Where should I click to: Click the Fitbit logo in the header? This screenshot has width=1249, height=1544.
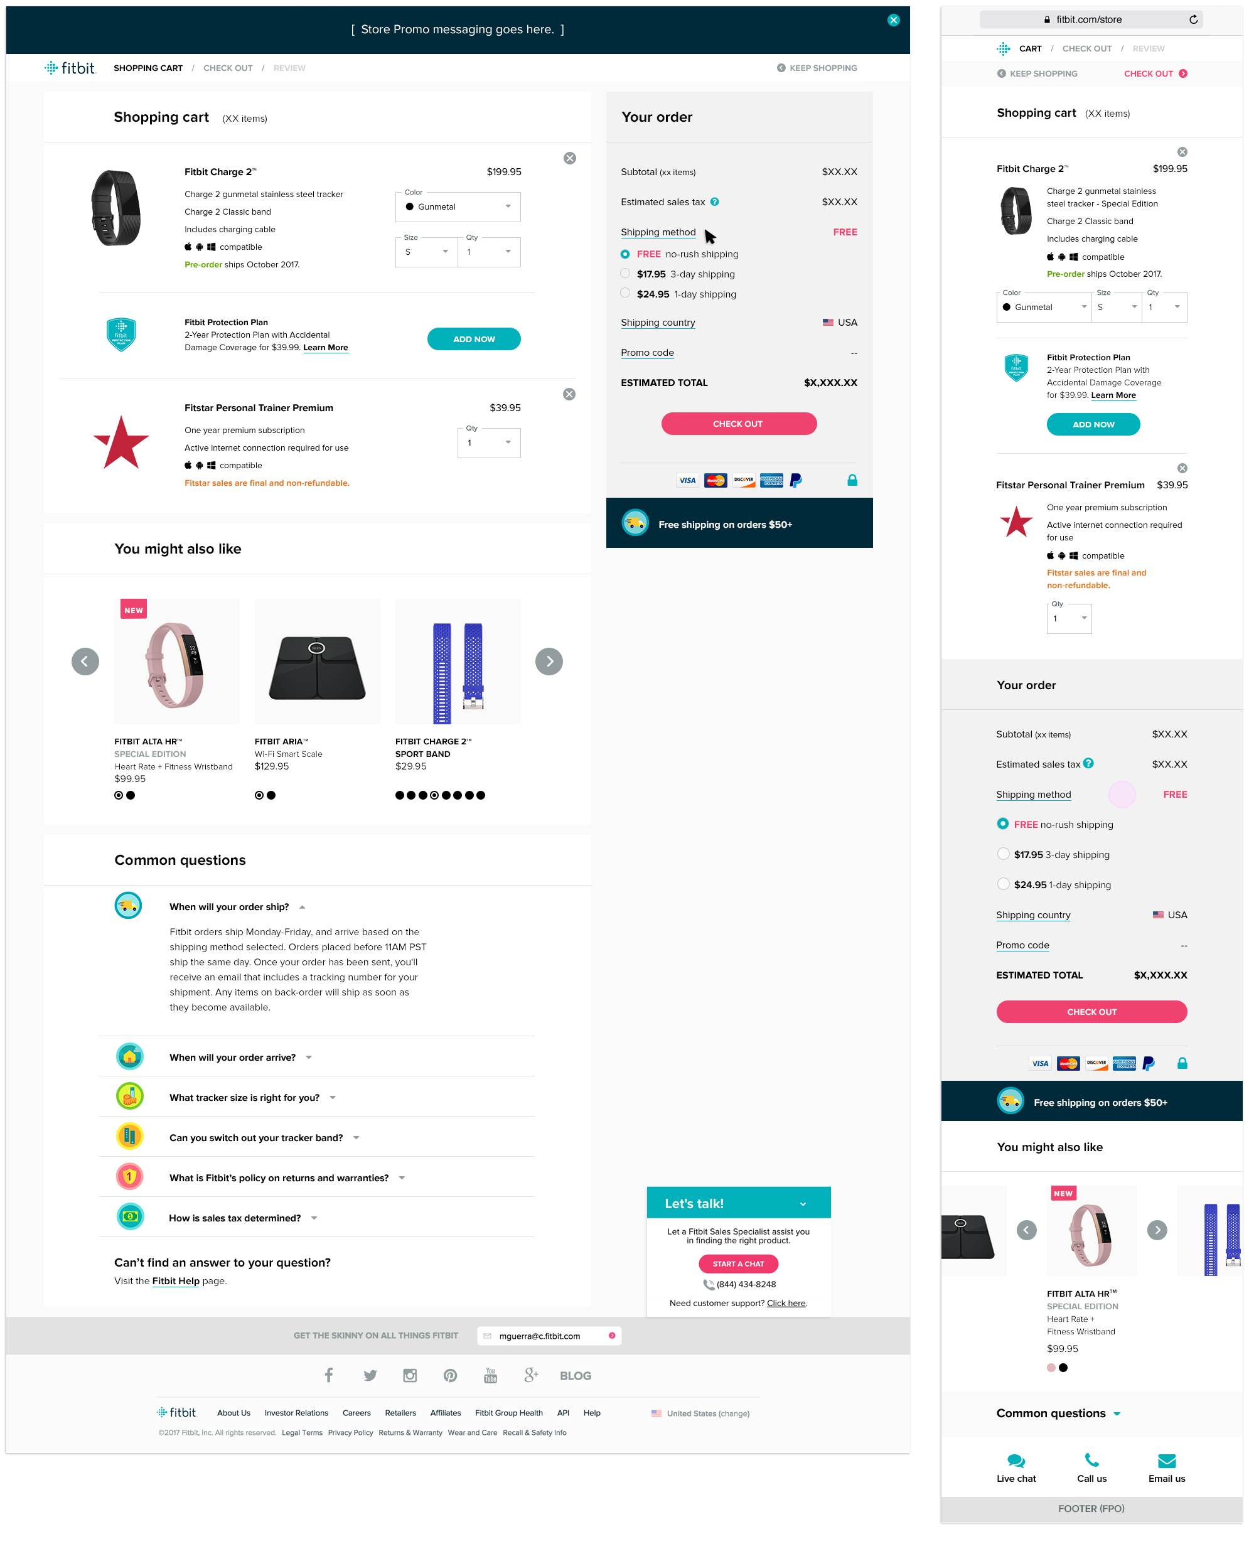69,68
